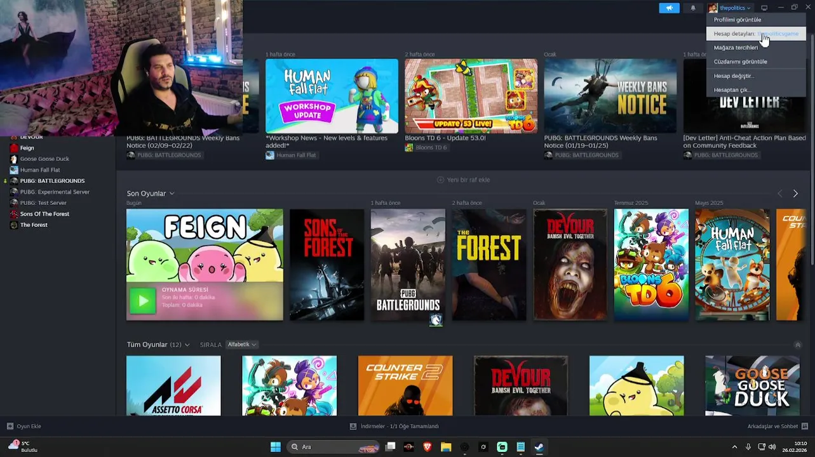Click Oyun Ekle button
Screen dimensions: 815x457
[24, 426]
